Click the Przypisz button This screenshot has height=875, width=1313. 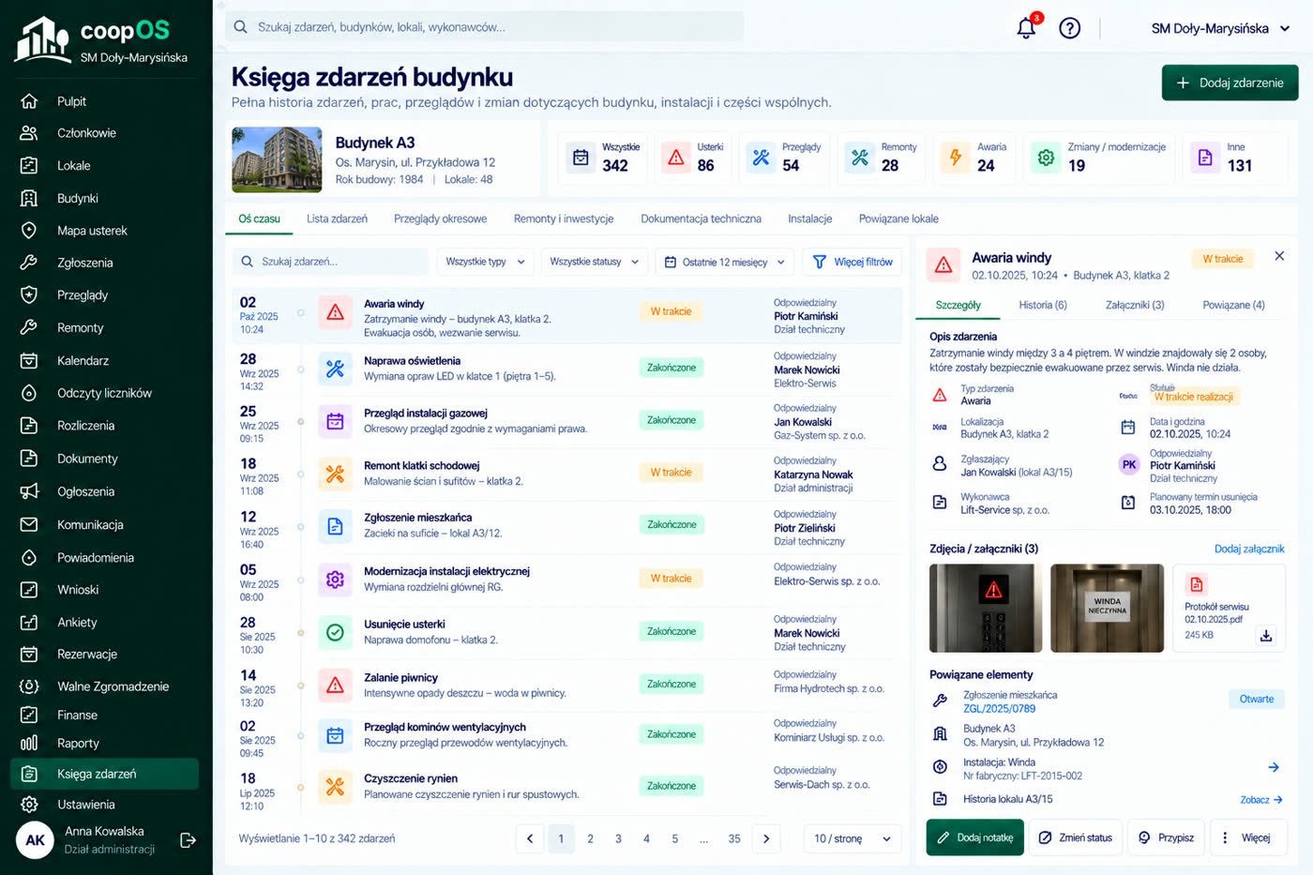1166,837
